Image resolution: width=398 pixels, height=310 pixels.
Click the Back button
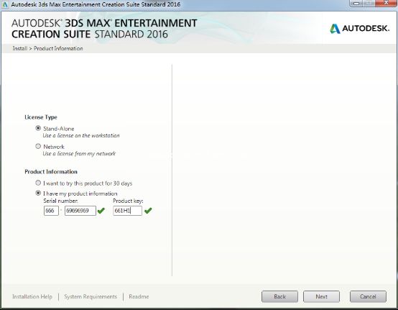pos(279,296)
